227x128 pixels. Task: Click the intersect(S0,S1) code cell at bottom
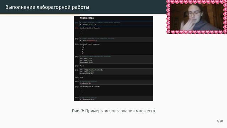click(x=116, y=98)
